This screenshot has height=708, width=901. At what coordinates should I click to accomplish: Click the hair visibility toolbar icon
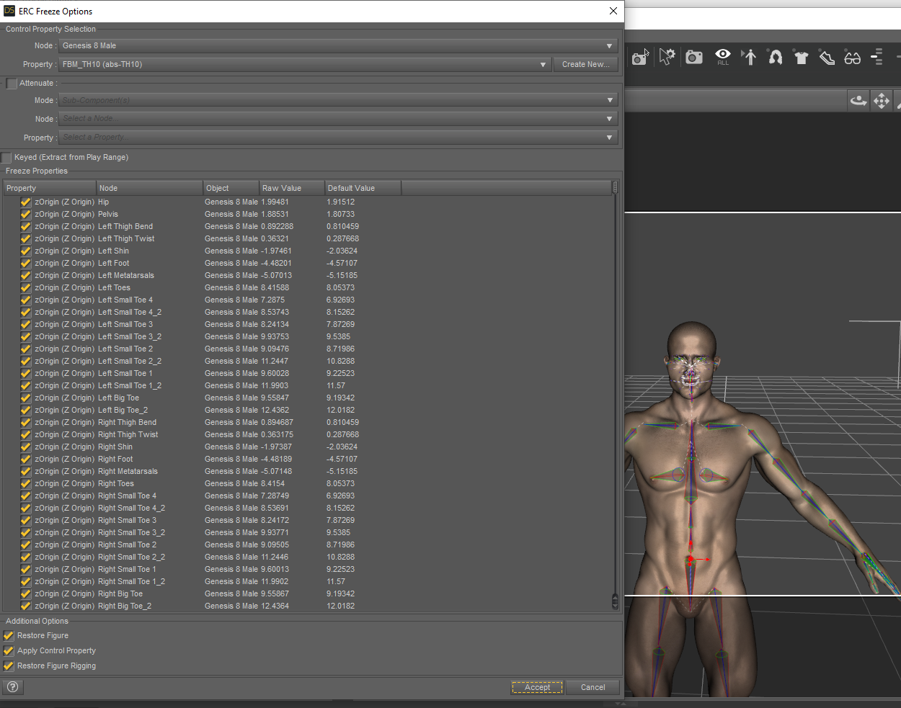point(776,57)
